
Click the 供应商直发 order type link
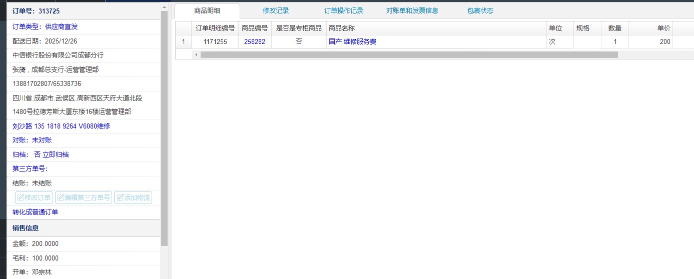(x=62, y=27)
